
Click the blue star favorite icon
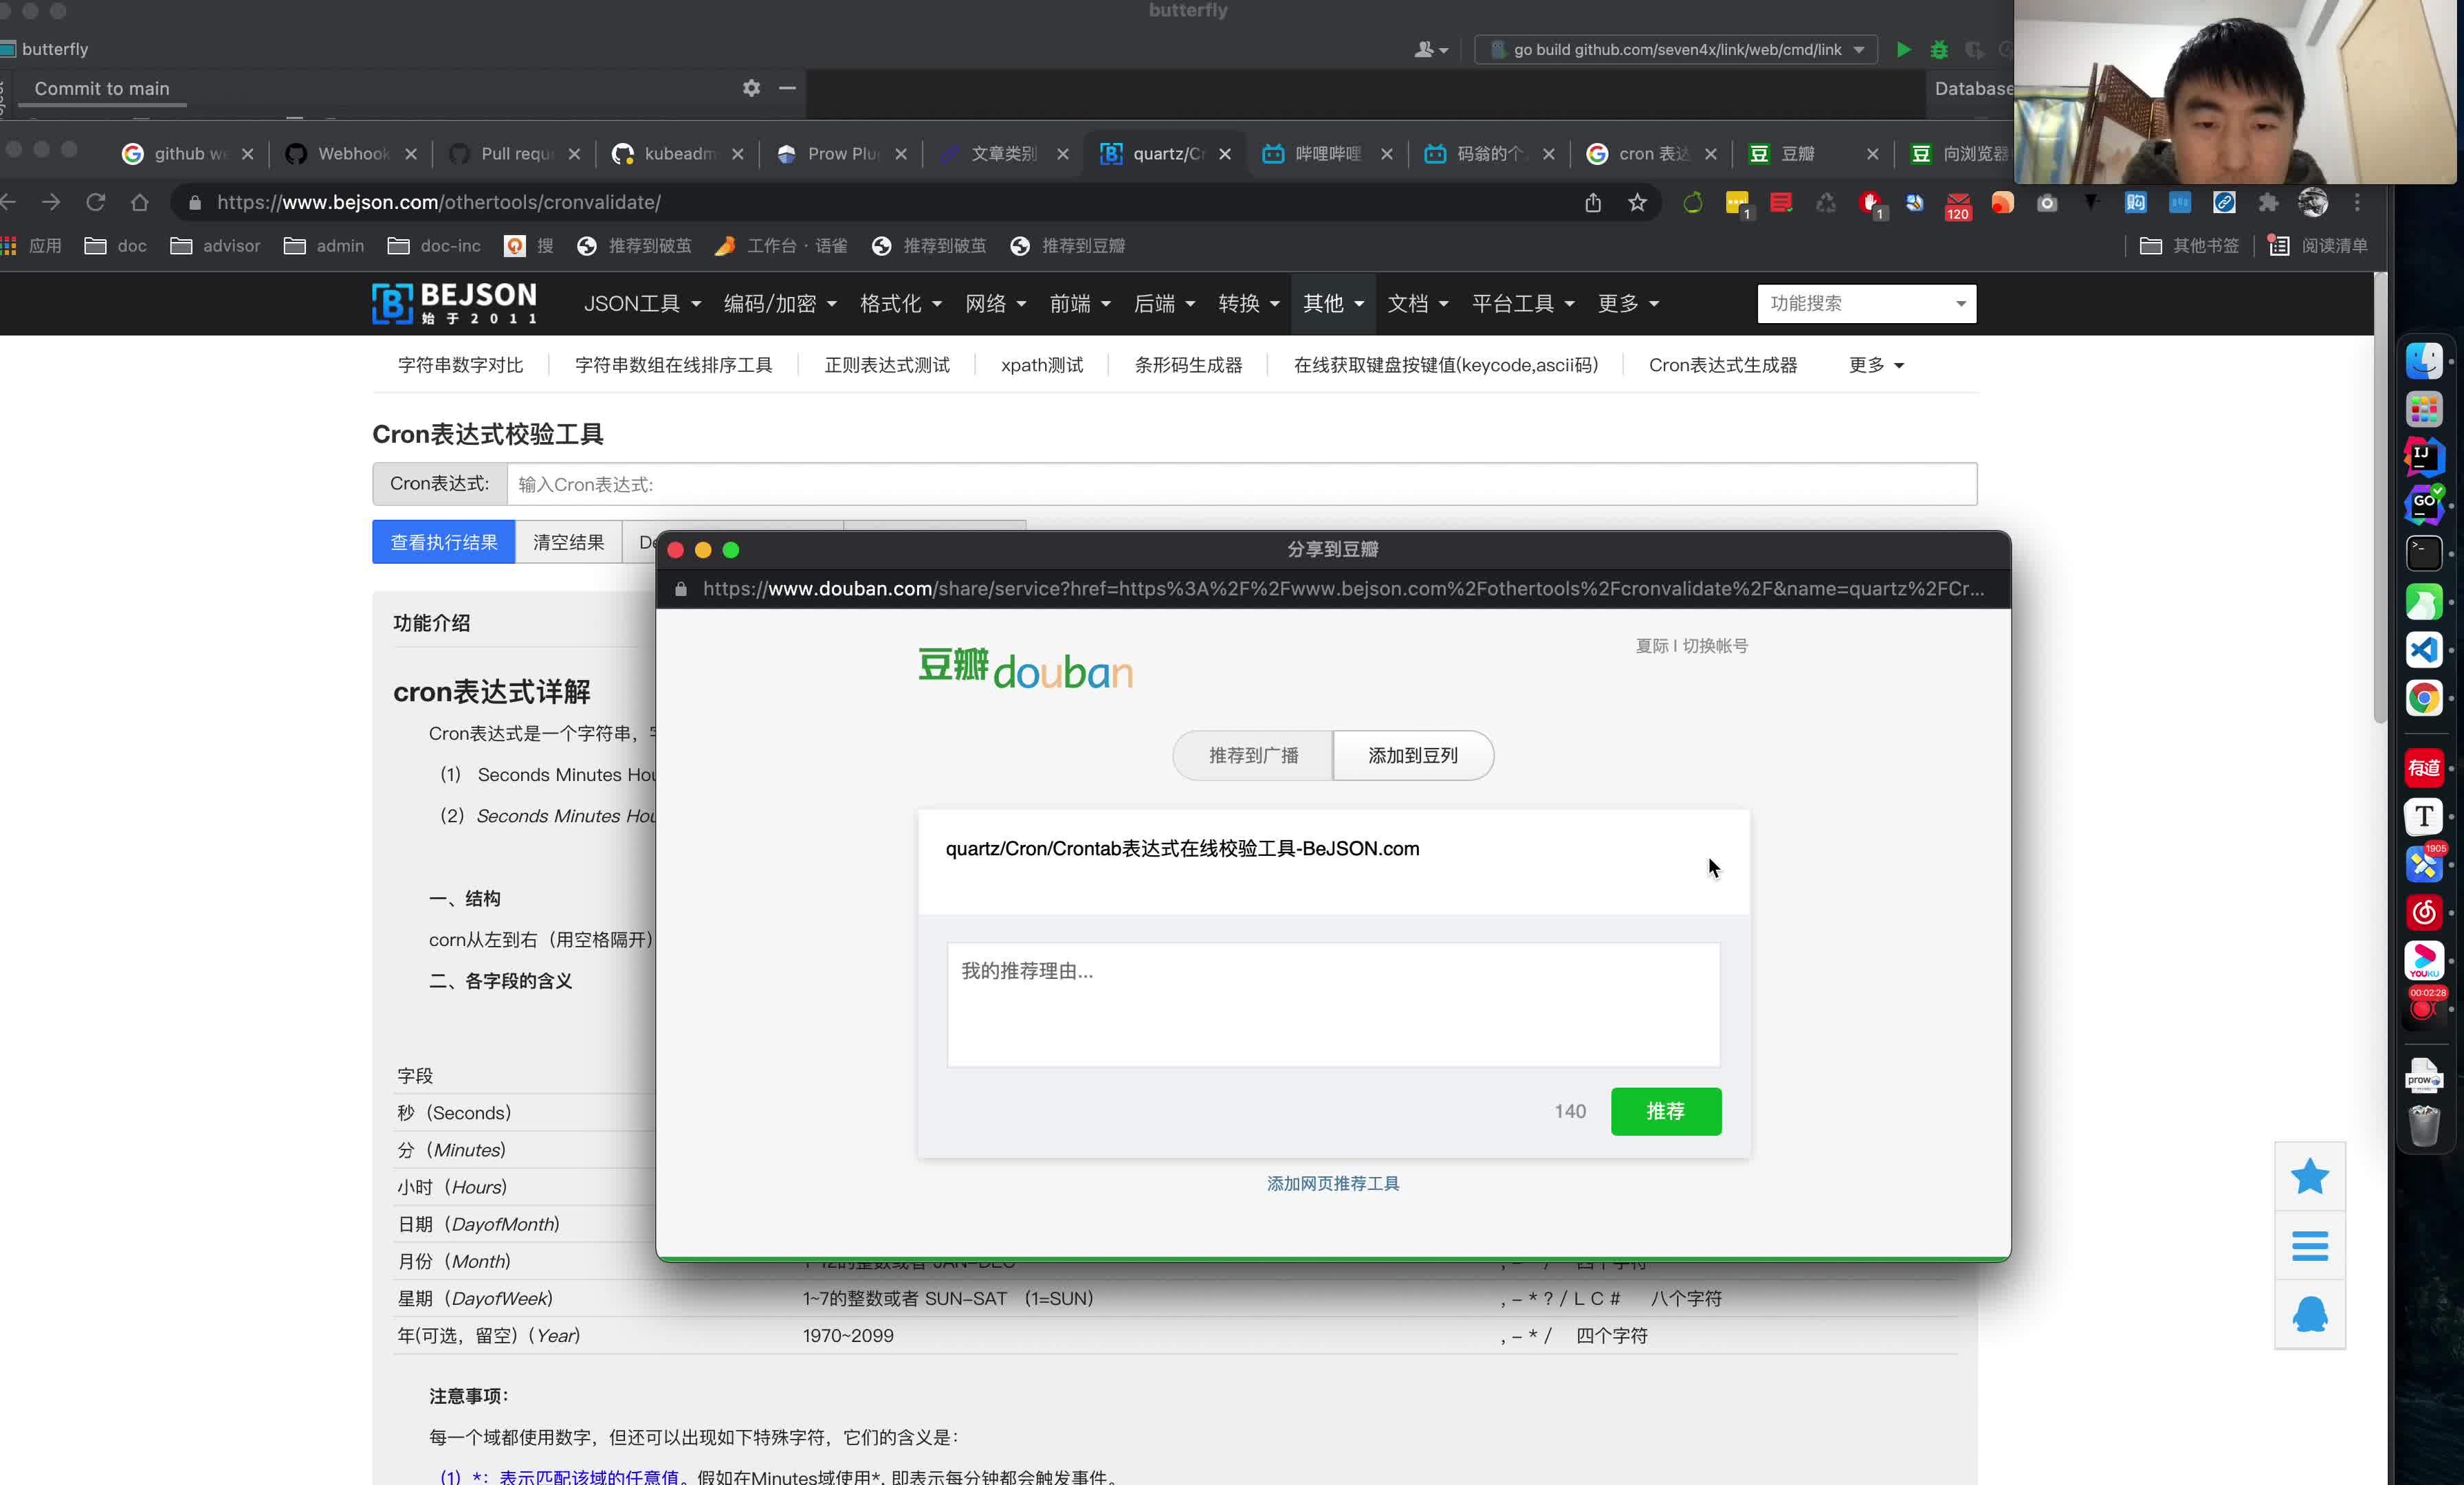point(2309,1177)
